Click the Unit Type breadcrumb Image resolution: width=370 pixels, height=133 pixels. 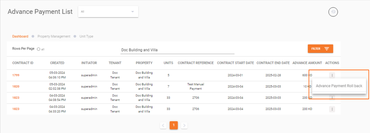[86, 36]
